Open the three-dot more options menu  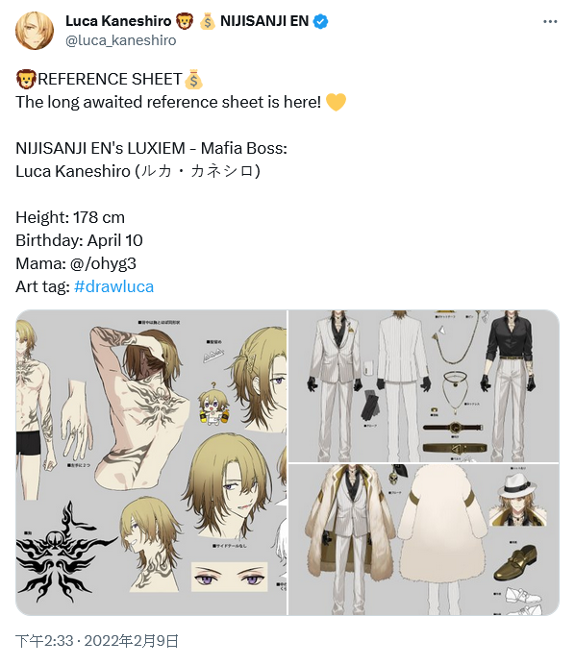[550, 22]
